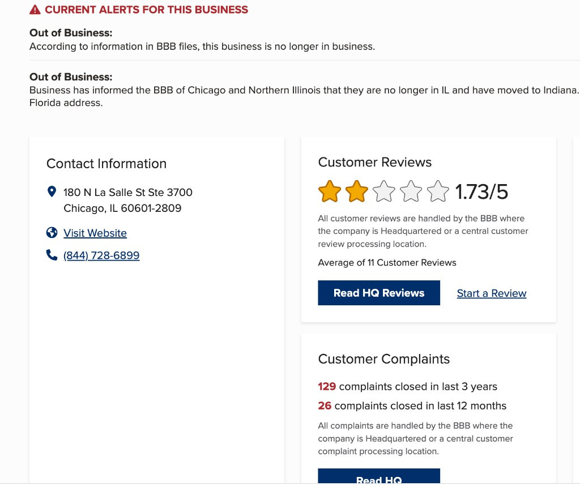Screen dimensions: 580x486
Task: Click the fifth empty rating star
Action: [438, 192]
